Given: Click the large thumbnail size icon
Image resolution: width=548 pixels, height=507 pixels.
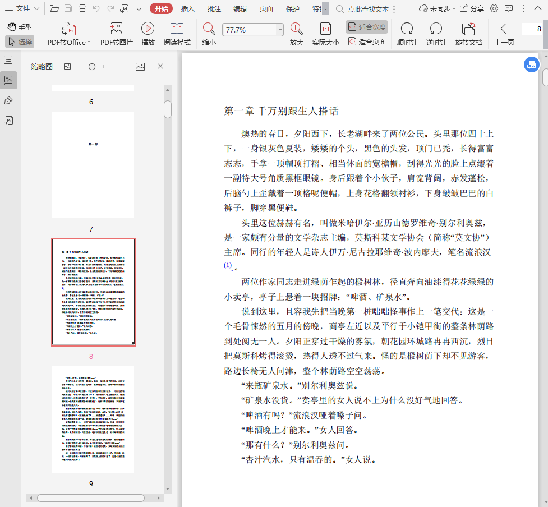Looking at the screenshot, I should click(x=140, y=66).
